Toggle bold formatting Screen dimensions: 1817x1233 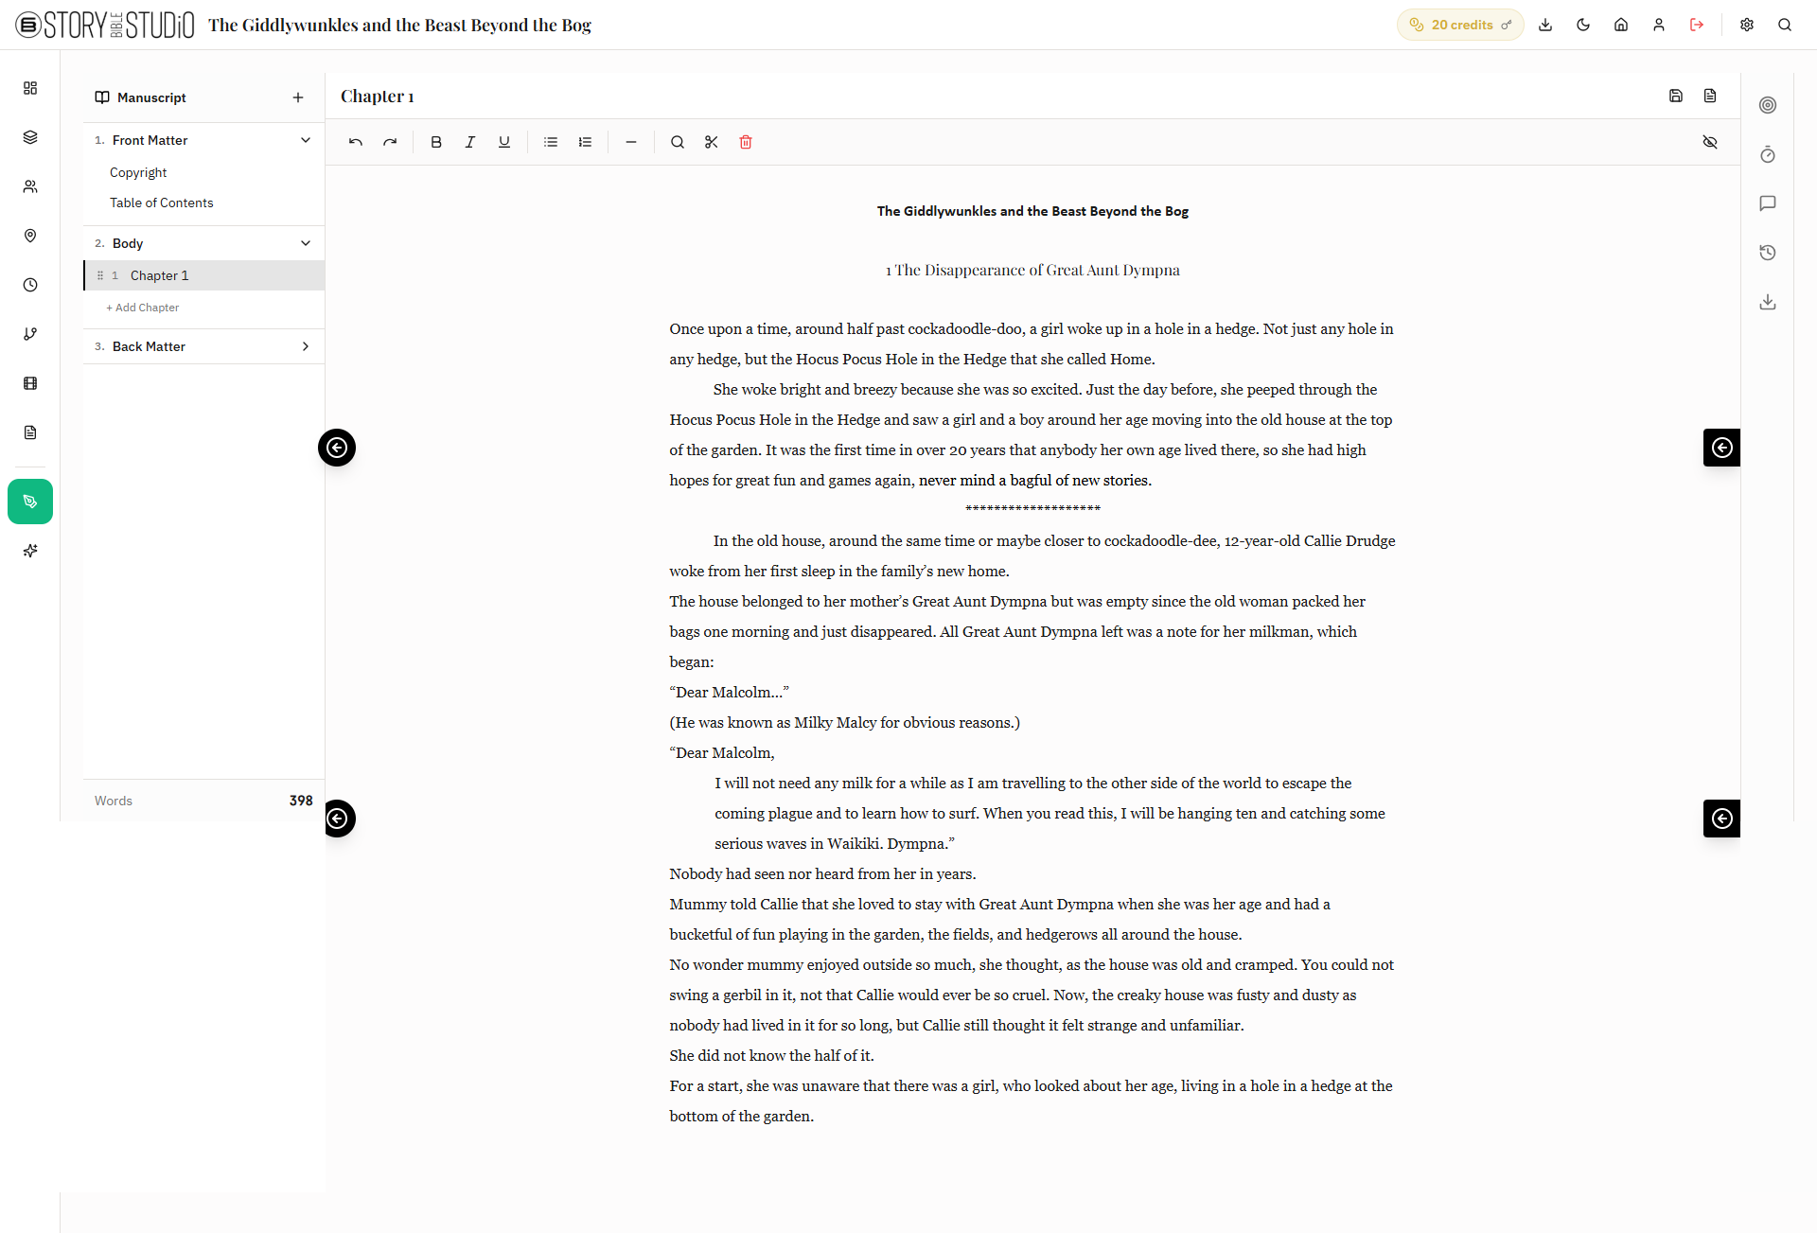[436, 142]
